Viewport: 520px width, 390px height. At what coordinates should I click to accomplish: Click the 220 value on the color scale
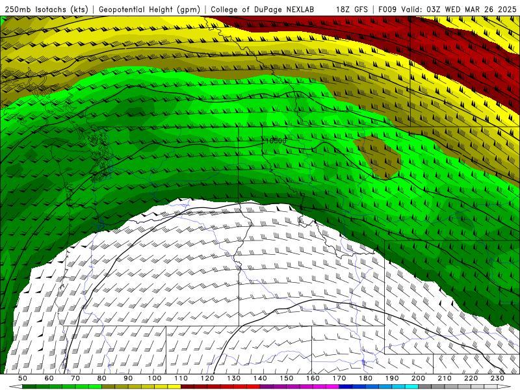471,378
